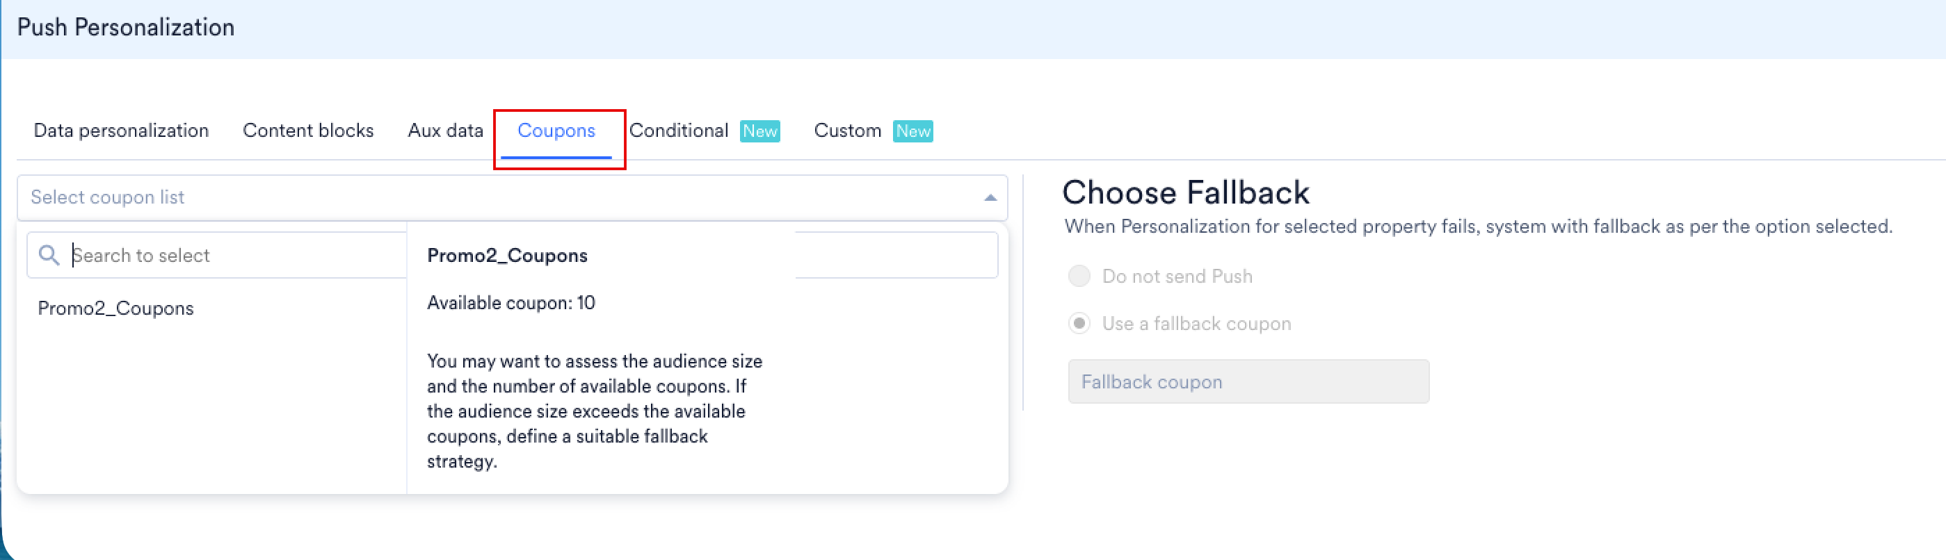Open the Data personalization tab
The image size is (1946, 560).
[x=121, y=131]
